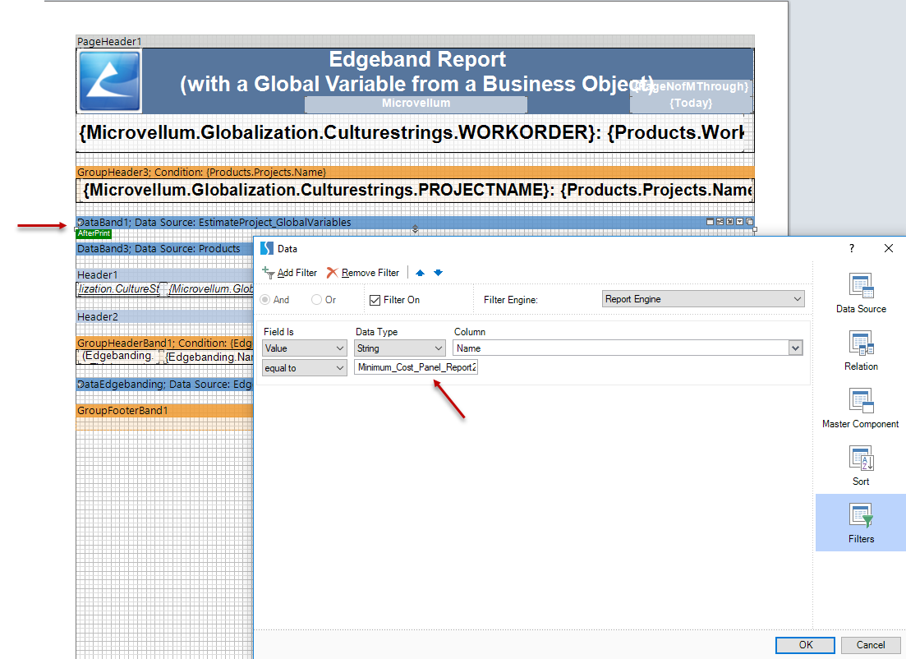This screenshot has width=906, height=659.
Task: Select the GroupFooterBand1 band
Action: pos(164,410)
